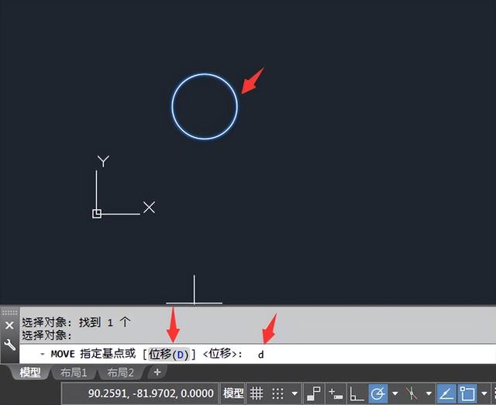Toggle infer constraints icon in status bar
The height and width of the screenshot is (405, 496).
pos(313,393)
